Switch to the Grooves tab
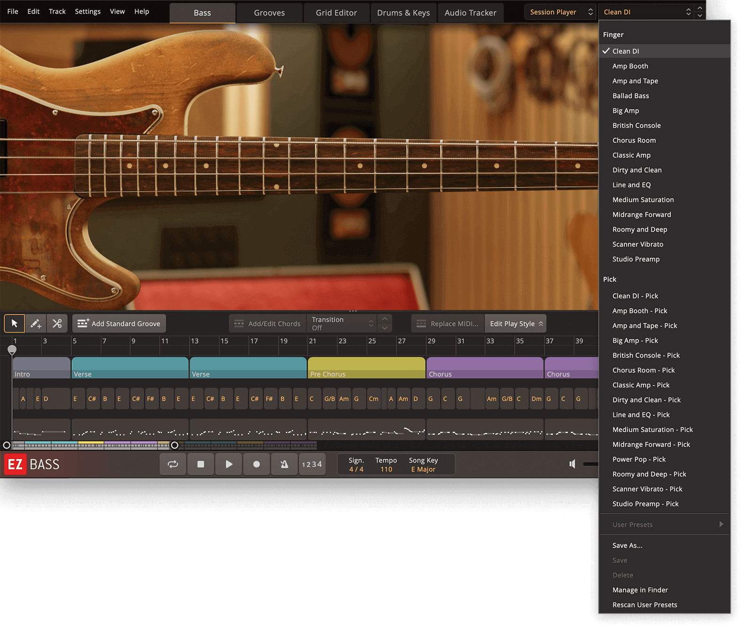745x634 pixels. 269,13
